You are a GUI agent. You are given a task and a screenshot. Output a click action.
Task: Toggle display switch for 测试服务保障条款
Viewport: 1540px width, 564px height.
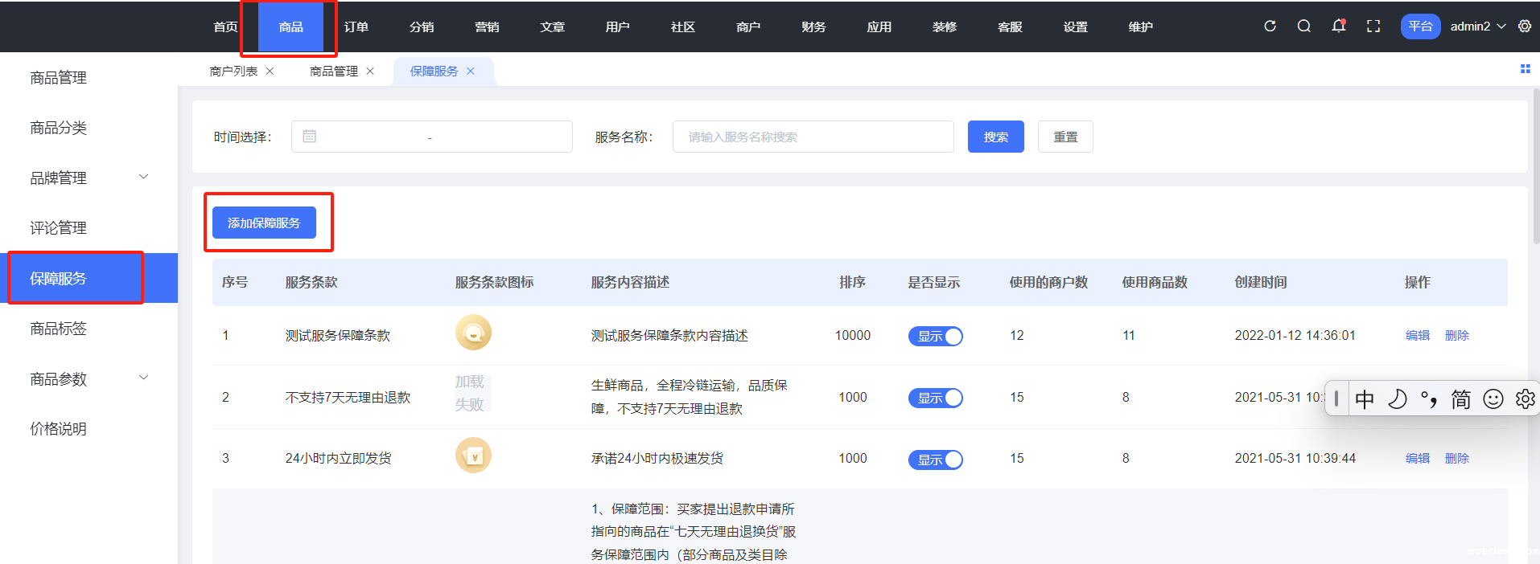[x=935, y=336]
